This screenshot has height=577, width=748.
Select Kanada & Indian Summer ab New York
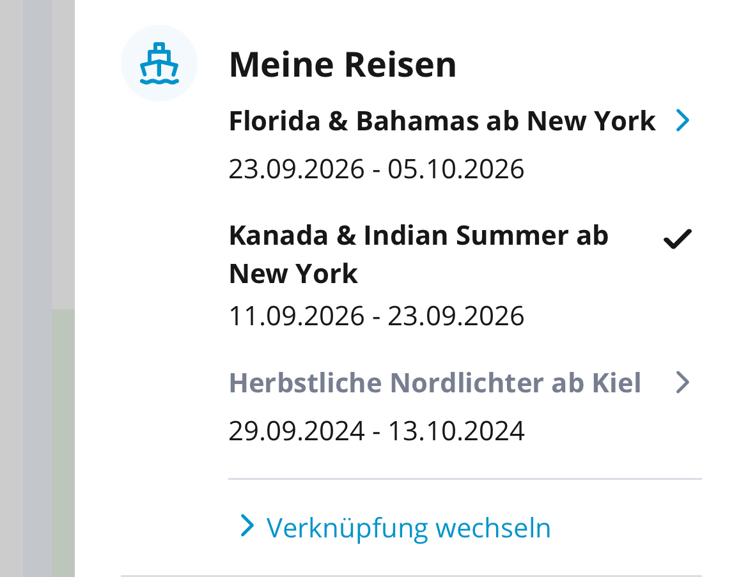click(418, 236)
